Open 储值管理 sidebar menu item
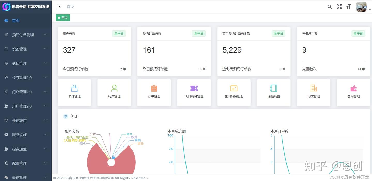 (x=26, y=63)
